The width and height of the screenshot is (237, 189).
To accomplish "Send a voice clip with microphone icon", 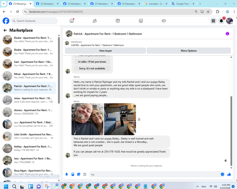I will [67, 174].
